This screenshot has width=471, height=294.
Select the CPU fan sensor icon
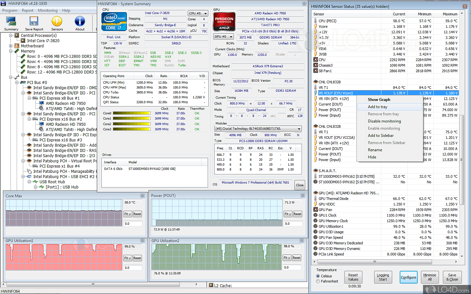316,60
